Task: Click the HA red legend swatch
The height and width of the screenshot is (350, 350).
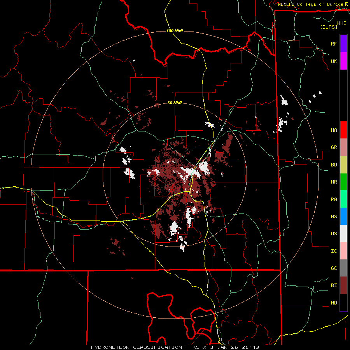Action: click(343, 130)
